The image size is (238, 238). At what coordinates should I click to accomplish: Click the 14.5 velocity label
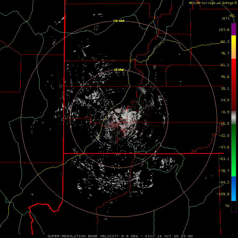(x=225, y=100)
